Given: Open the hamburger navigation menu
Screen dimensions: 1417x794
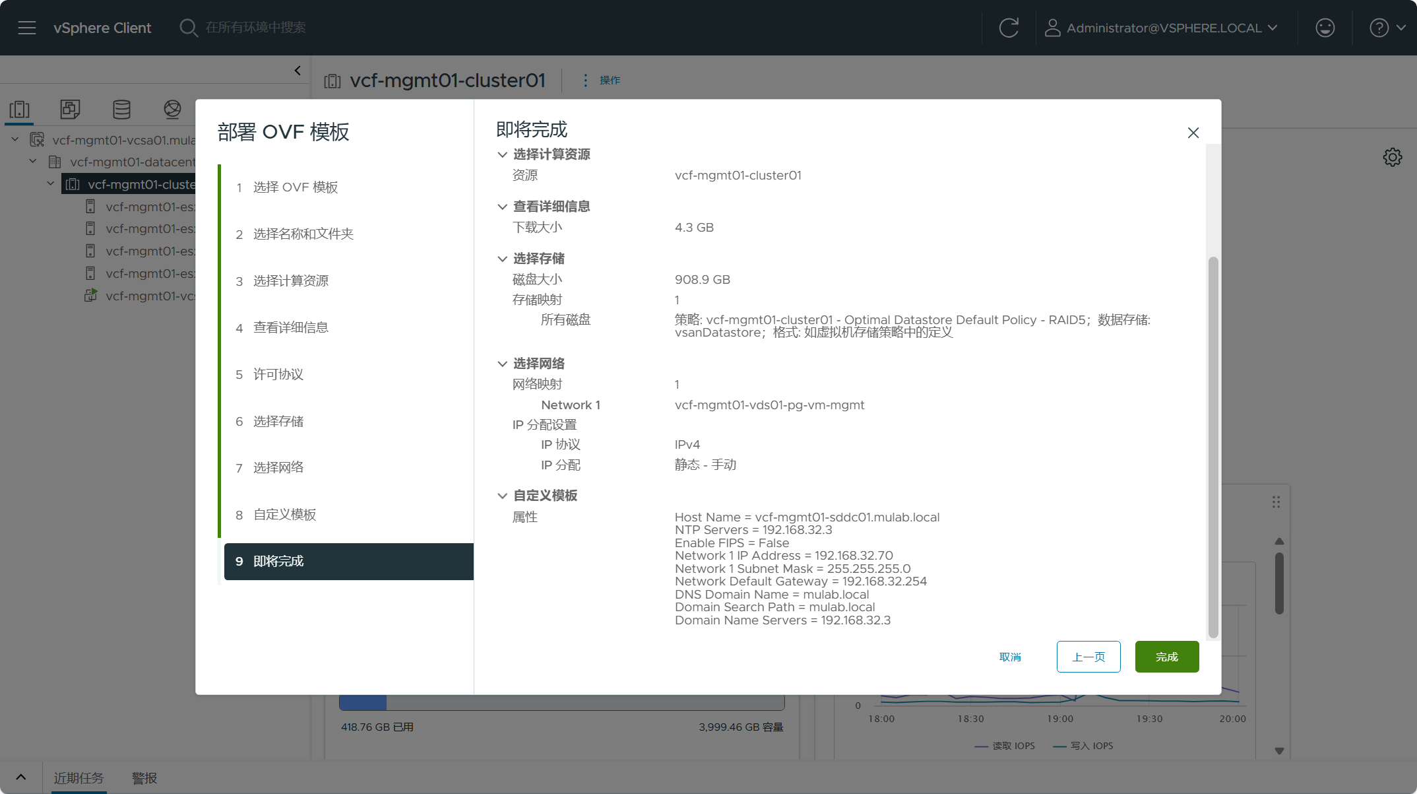Looking at the screenshot, I should click(27, 28).
